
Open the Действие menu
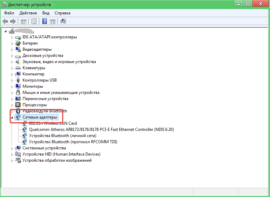click(x=28, y=13)
